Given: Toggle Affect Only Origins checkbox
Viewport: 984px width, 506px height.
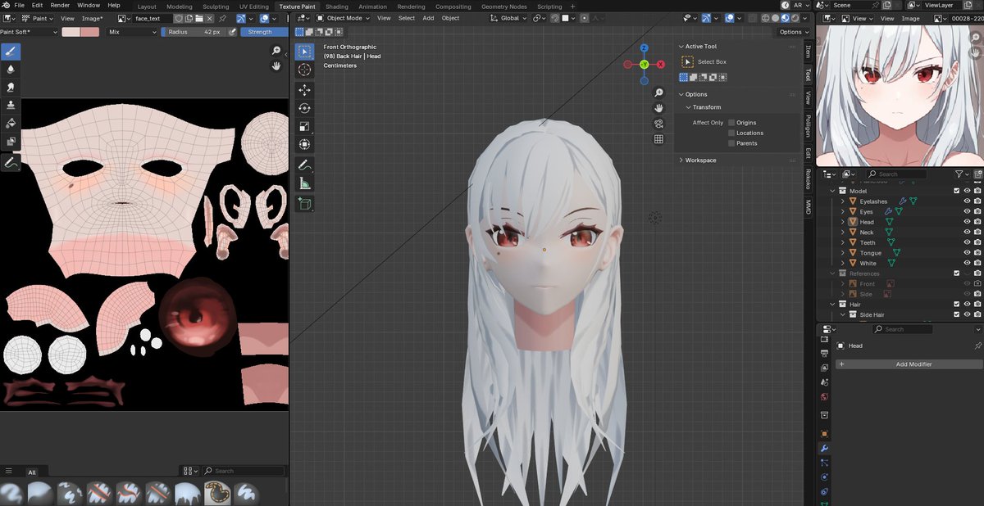Looking at the screenshot, I should tap(731, 123).
